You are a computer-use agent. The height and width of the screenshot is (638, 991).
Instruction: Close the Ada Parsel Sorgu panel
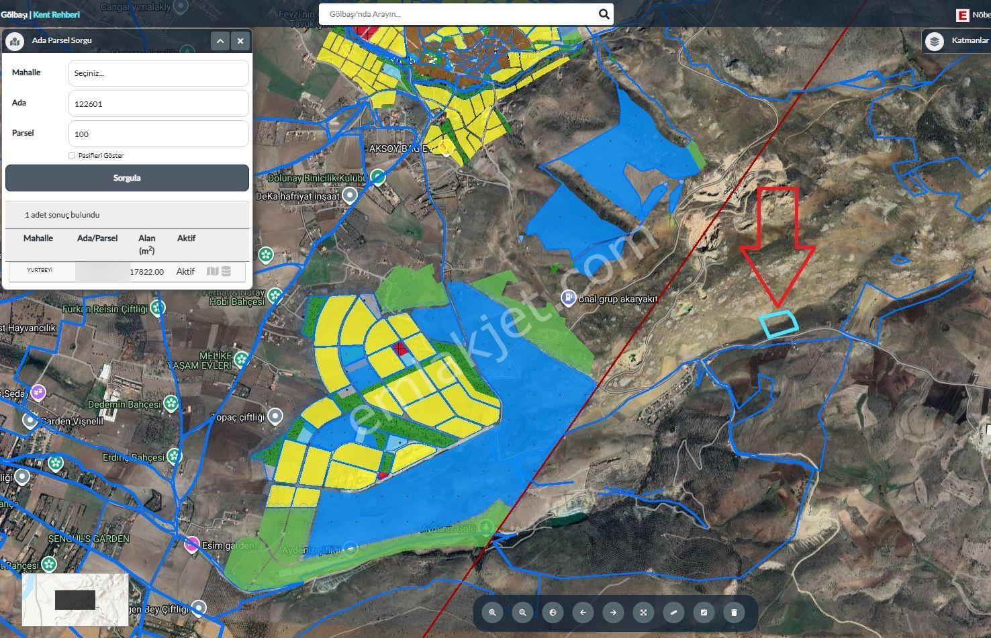pos(240,41)
